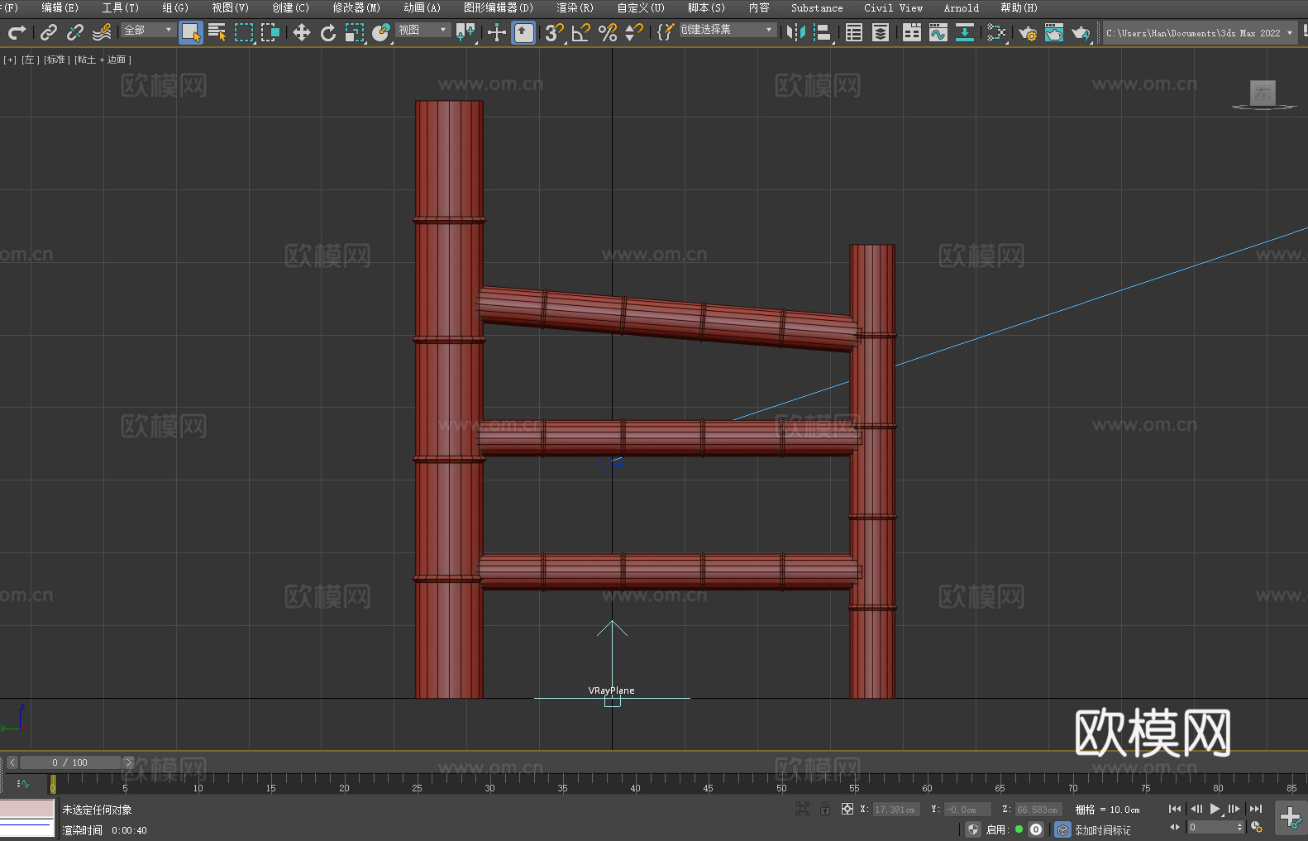This screenshot has height=841, width=1308.
Task: Open the 视图 reference coordinate dropdown
Action: tap(422, 30)
